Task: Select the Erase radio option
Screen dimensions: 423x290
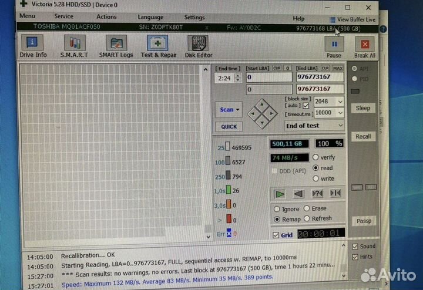Action: coord(306,209)
